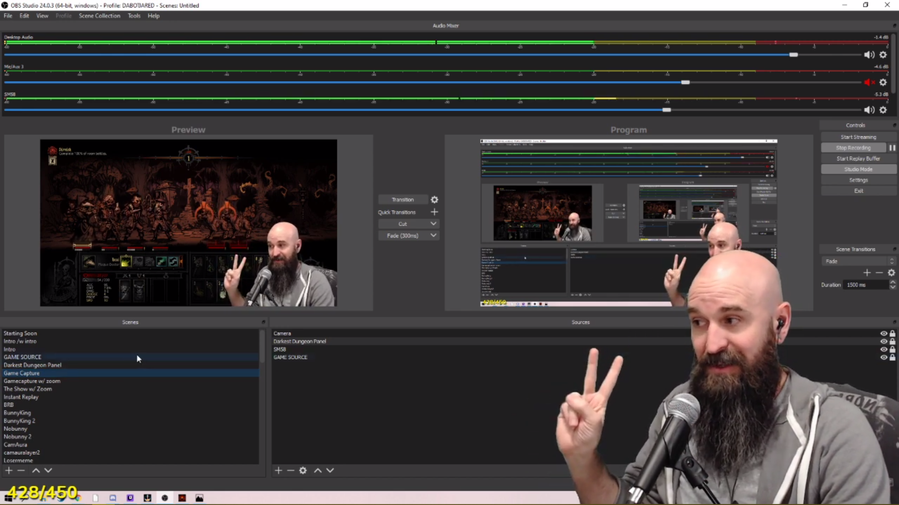Move scene up with arrow icon
This screenshot has height=505, width=899.
tap(36, 470)
